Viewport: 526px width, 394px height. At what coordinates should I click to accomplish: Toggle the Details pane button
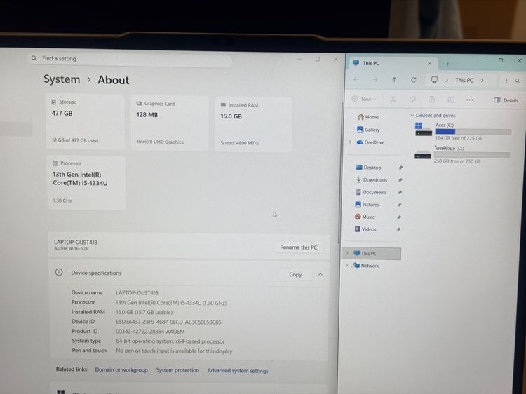(506, 100)
